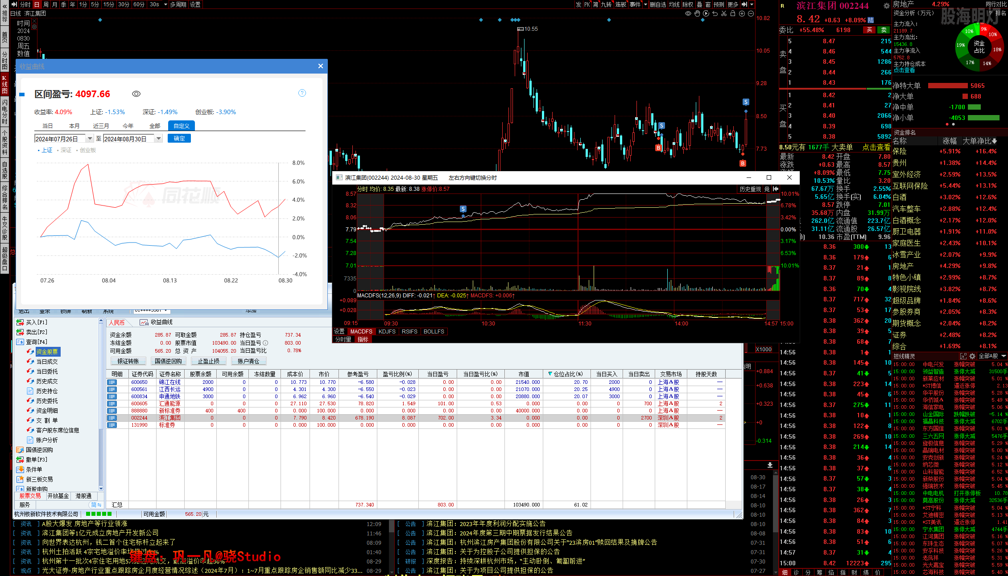Open the help question icon in 收益曲线
The width and height of the screenshot is (1008, 576).
(302, 93)
